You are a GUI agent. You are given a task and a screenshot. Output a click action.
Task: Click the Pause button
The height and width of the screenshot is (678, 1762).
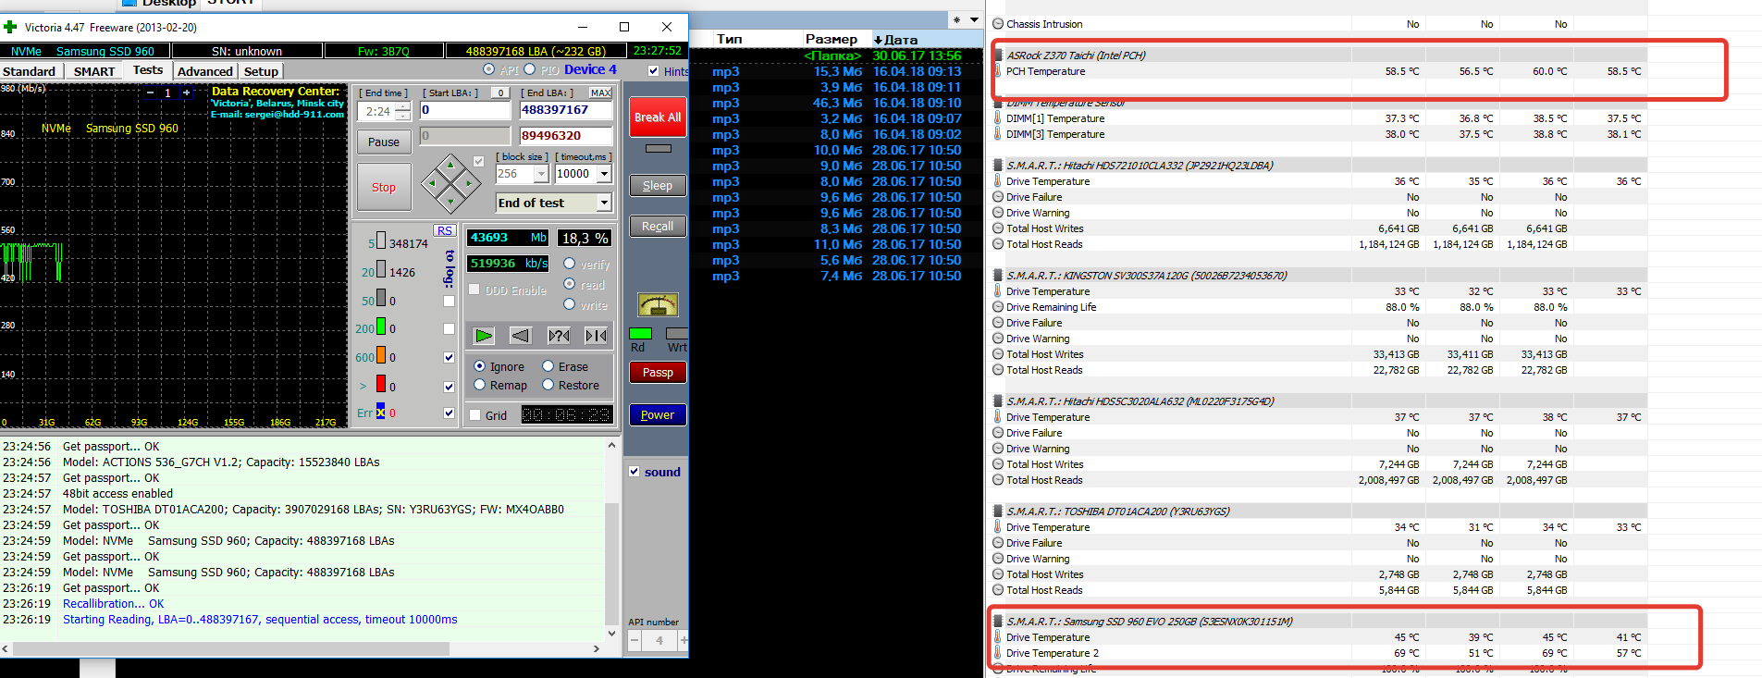384,142
